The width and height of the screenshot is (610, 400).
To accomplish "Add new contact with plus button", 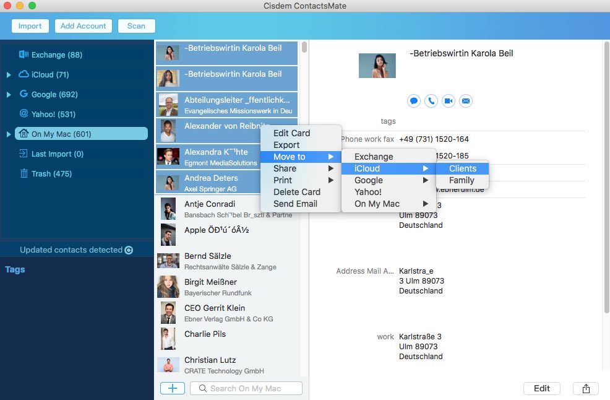I will 173,388.
